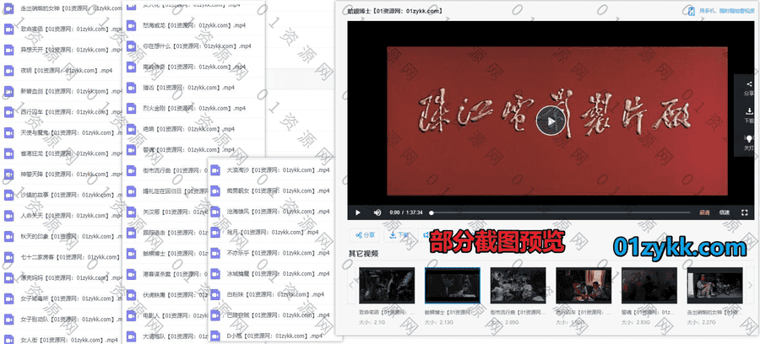The width and height of the screenshot is (760, 344).
Task: Select the video icon for 街市流行曲
Action: tap(132, 171)
